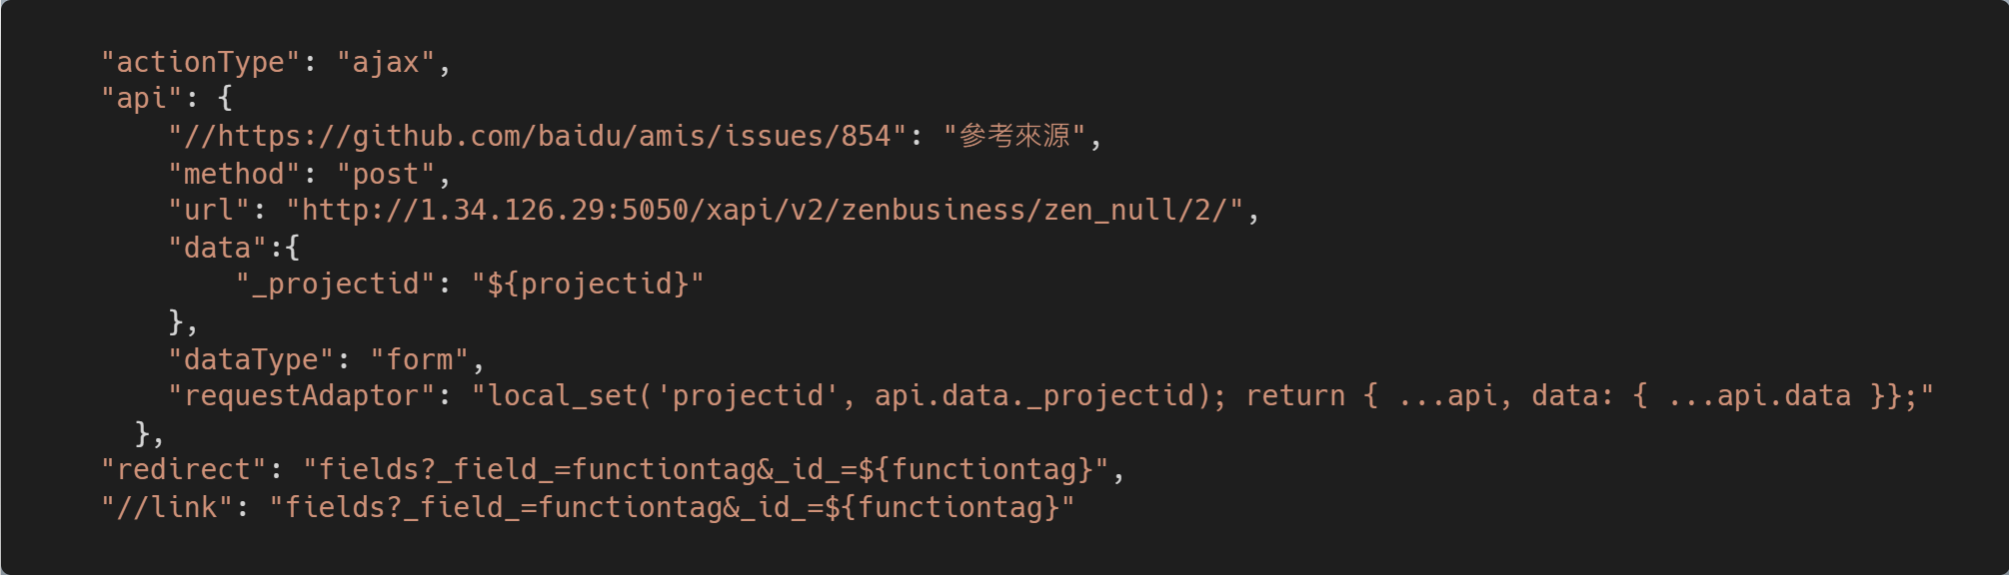2009x575 pixels.
Task: Click the "api" key name
Action: pyautogui.click(x=141, y=99)
